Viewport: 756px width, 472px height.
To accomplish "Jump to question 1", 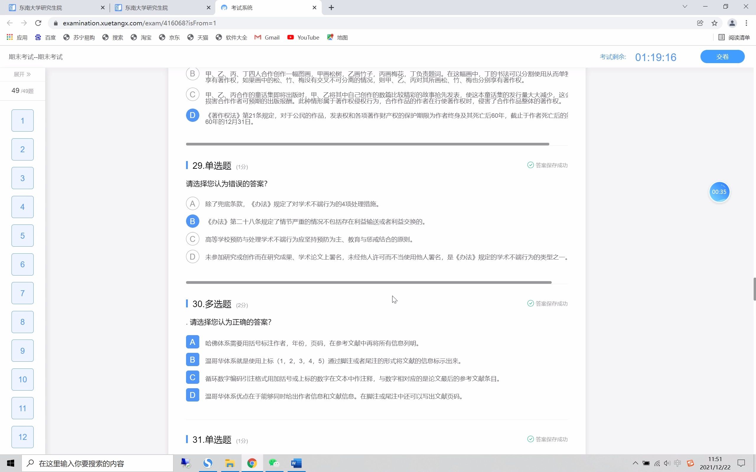I will (x=22, y=120).
